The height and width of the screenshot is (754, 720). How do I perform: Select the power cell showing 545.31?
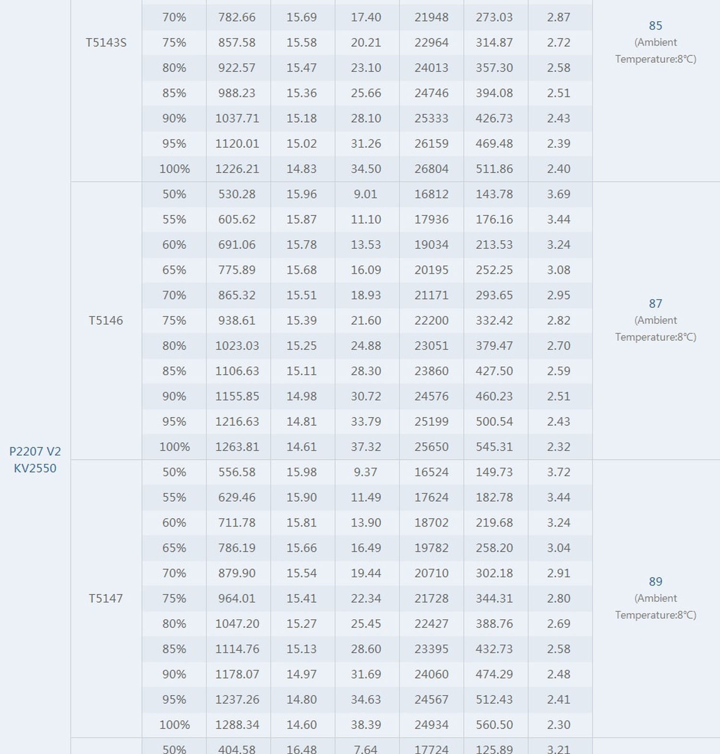coord(494,447)
